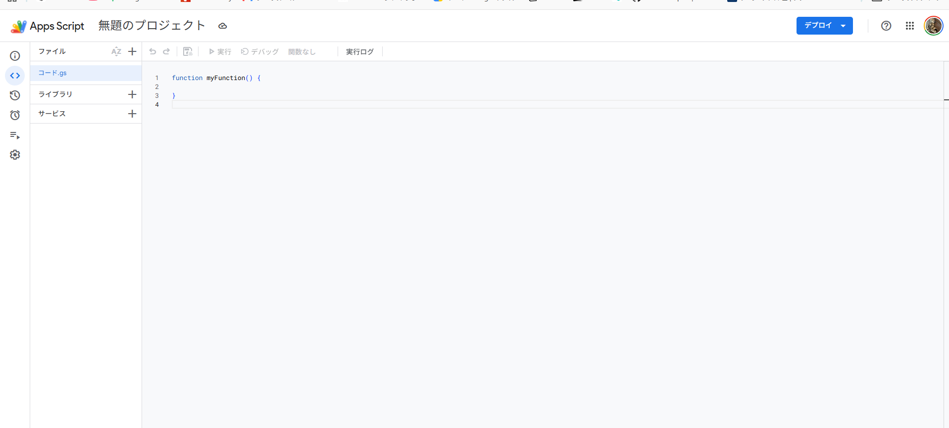The width and height of the screenshot is (949, 428).
Task: Open the 実行ログ execution log
Action: 360,51
